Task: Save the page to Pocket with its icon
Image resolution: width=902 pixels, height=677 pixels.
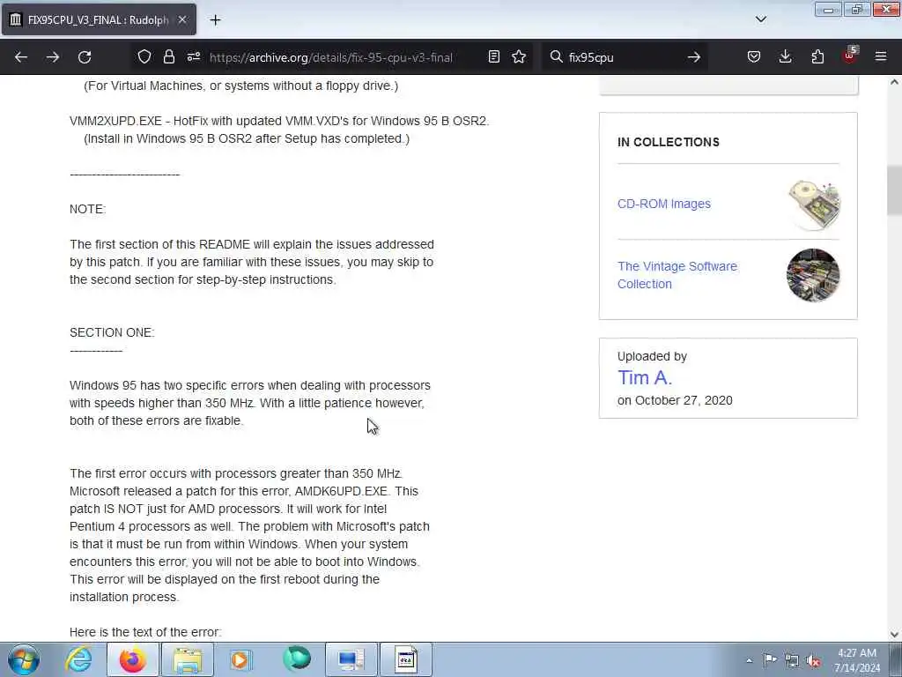Action: tap(754, 56)
